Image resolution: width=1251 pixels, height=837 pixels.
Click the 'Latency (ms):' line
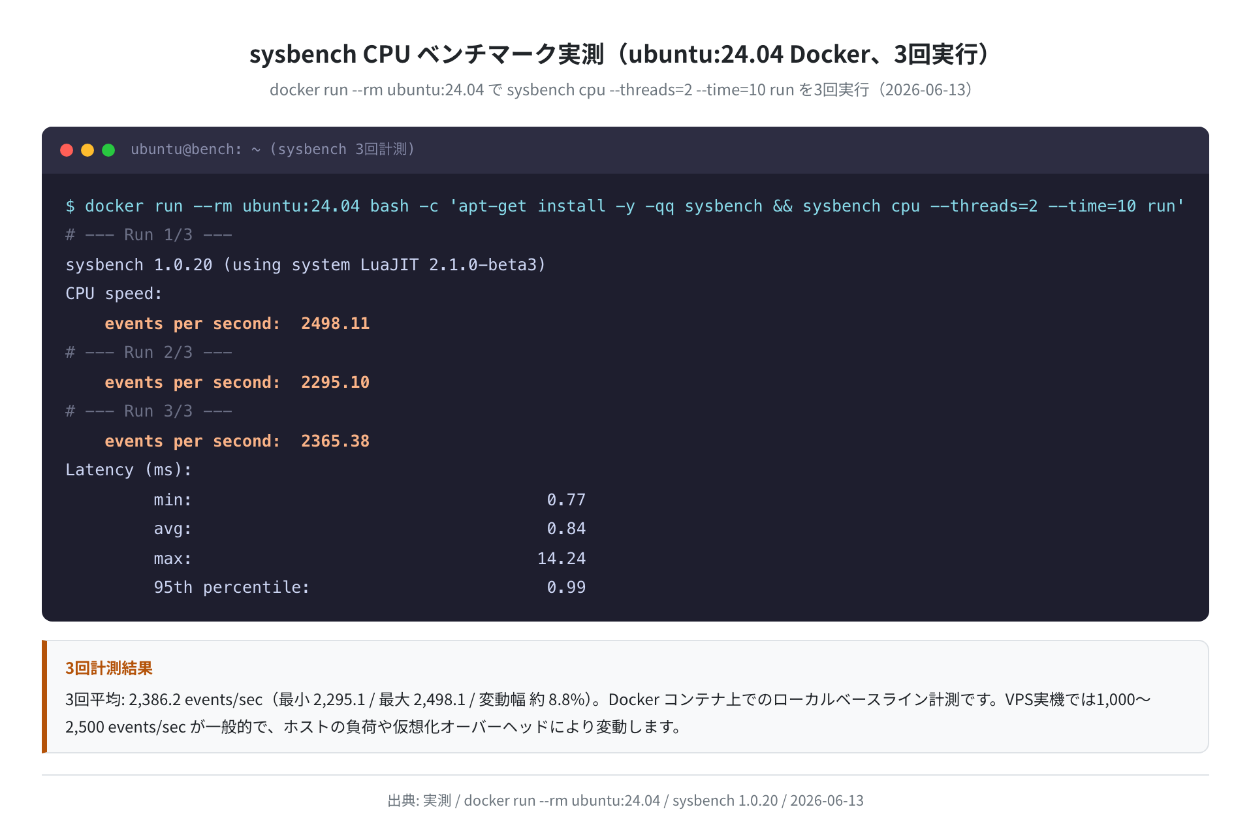click(x=129, y=470)
